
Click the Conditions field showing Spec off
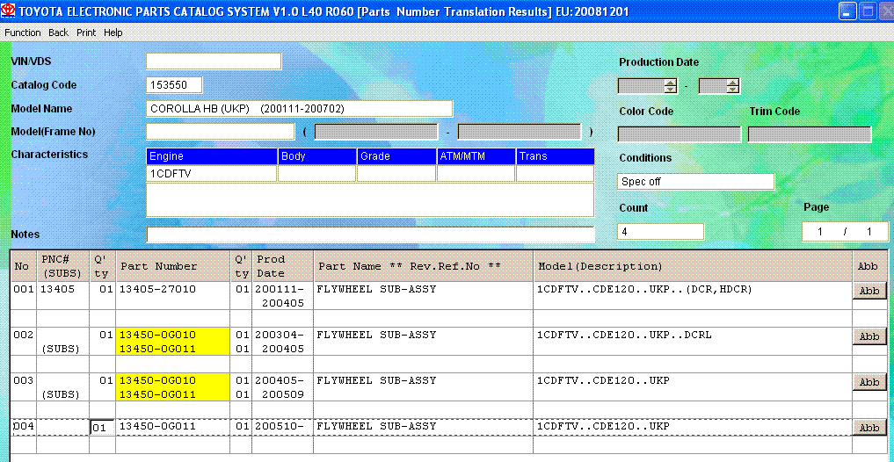(696, 182)
